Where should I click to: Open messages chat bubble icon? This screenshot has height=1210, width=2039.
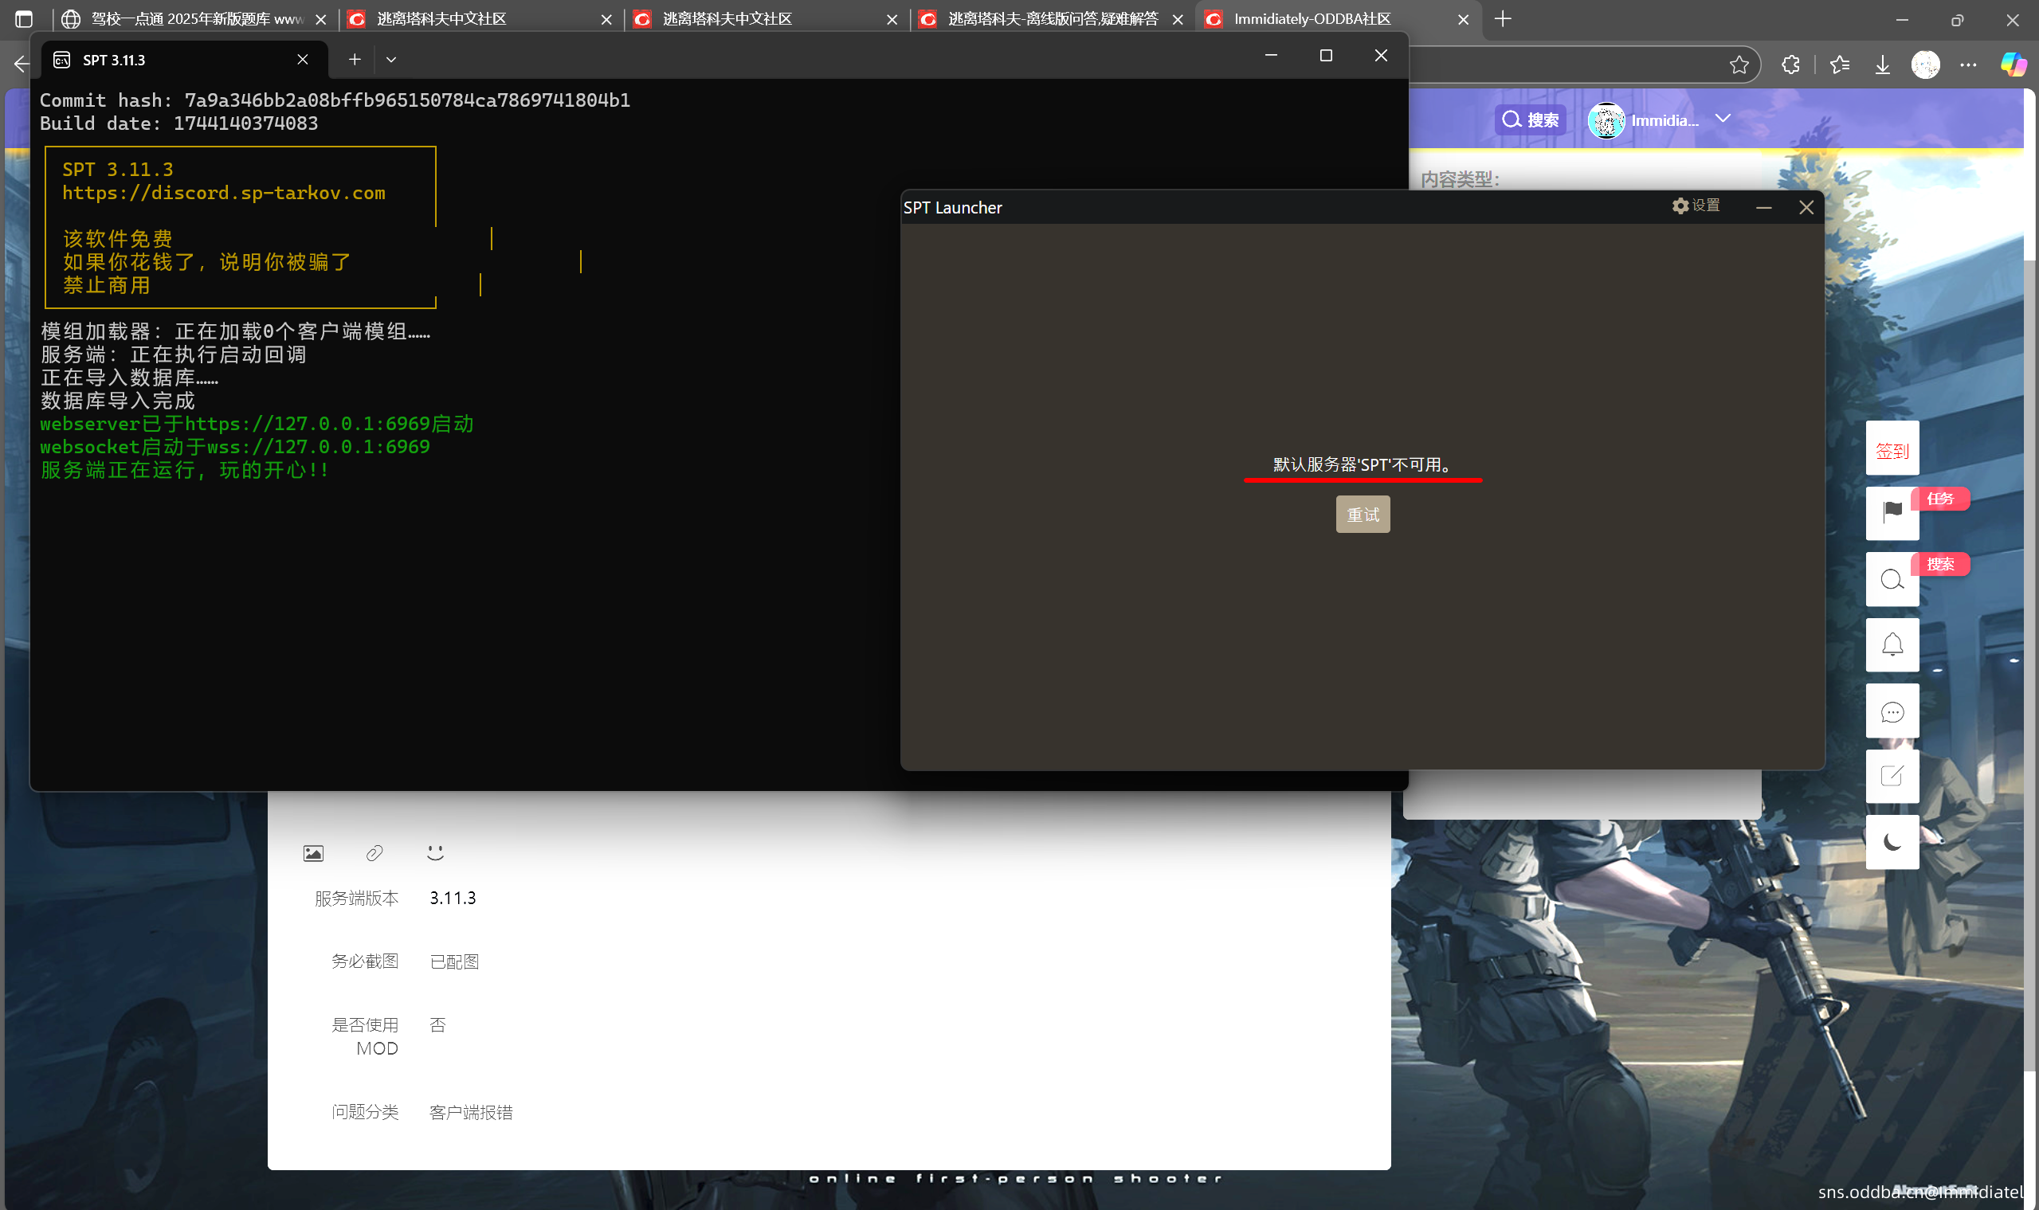pos(1892,711)
